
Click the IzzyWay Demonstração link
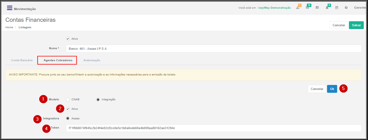(x=275, y=8)
